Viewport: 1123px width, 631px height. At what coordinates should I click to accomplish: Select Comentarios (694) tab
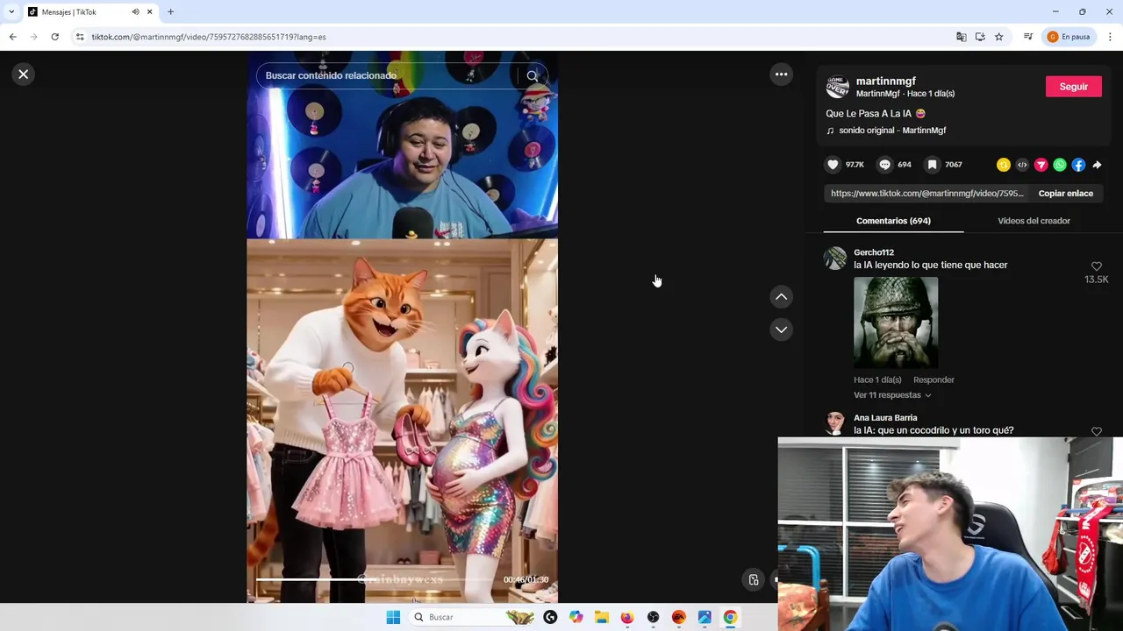pyautogui.click(x=893, y=221)
